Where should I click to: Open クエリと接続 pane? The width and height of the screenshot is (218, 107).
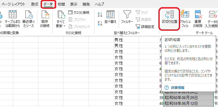click(x=79, y=13)
